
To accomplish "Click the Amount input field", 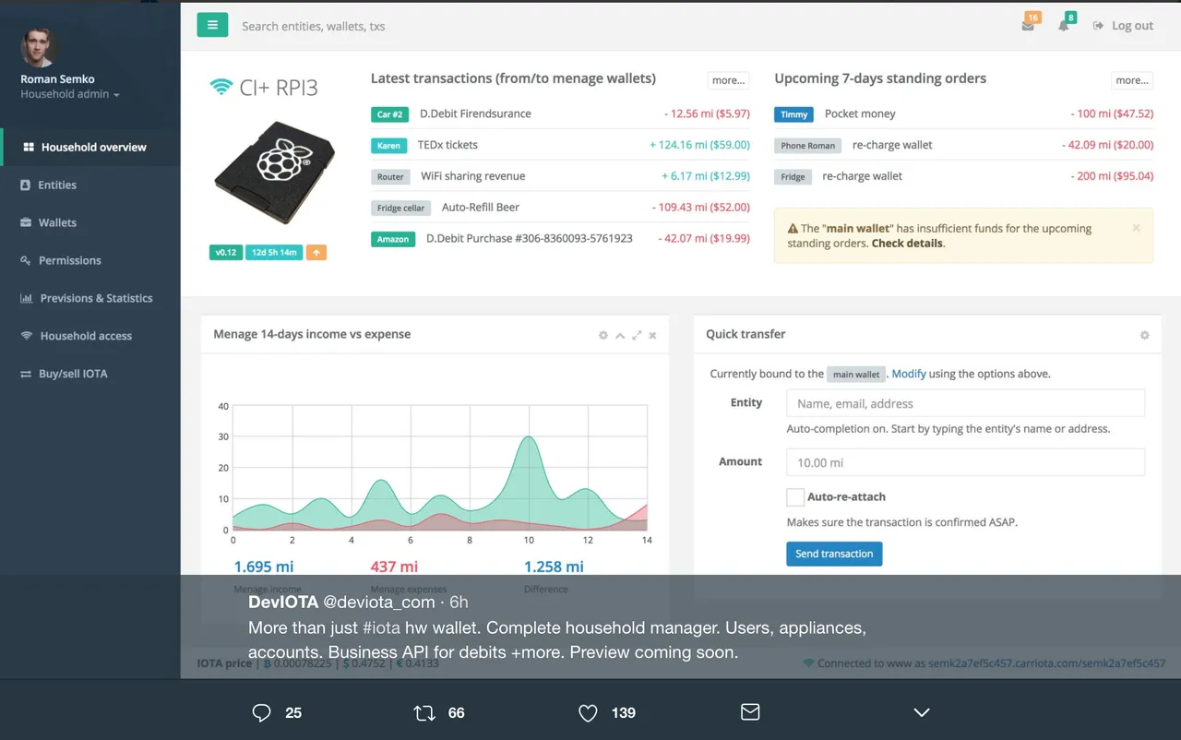I will [x=965, y=462].
